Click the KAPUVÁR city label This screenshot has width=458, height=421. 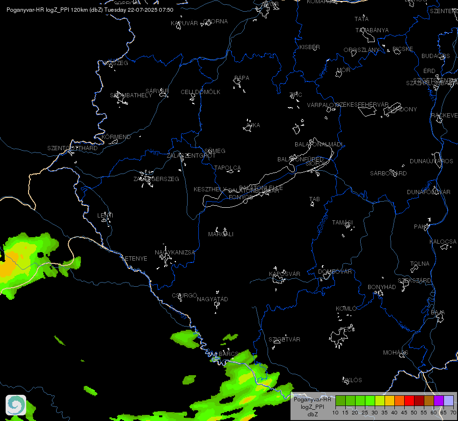coord(184,23)
